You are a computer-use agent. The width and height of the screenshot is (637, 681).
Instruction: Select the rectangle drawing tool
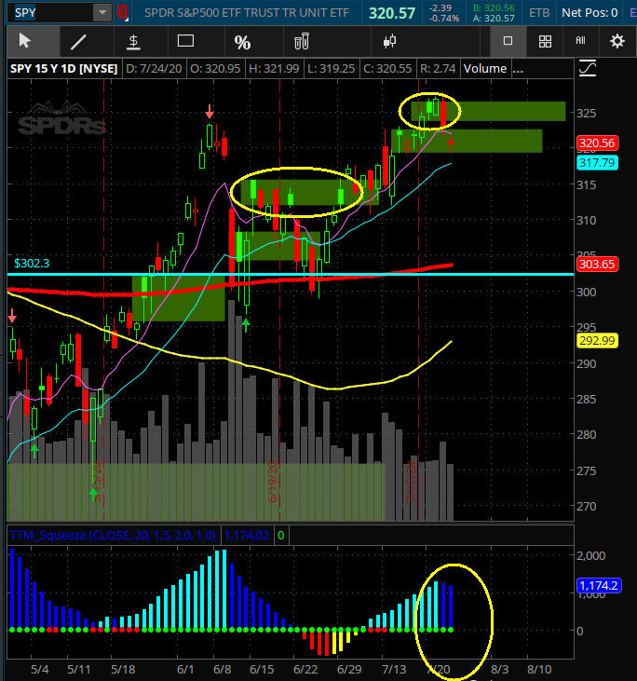(x=185, y=41)
